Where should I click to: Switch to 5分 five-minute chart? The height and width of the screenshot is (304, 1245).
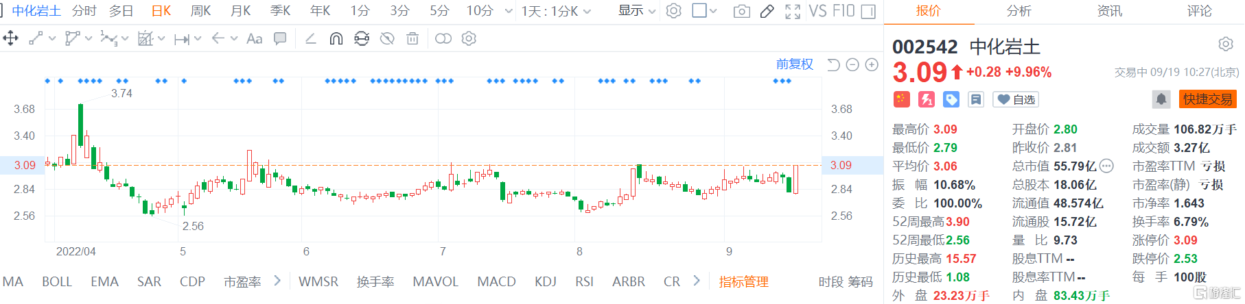tap(440, 11)
